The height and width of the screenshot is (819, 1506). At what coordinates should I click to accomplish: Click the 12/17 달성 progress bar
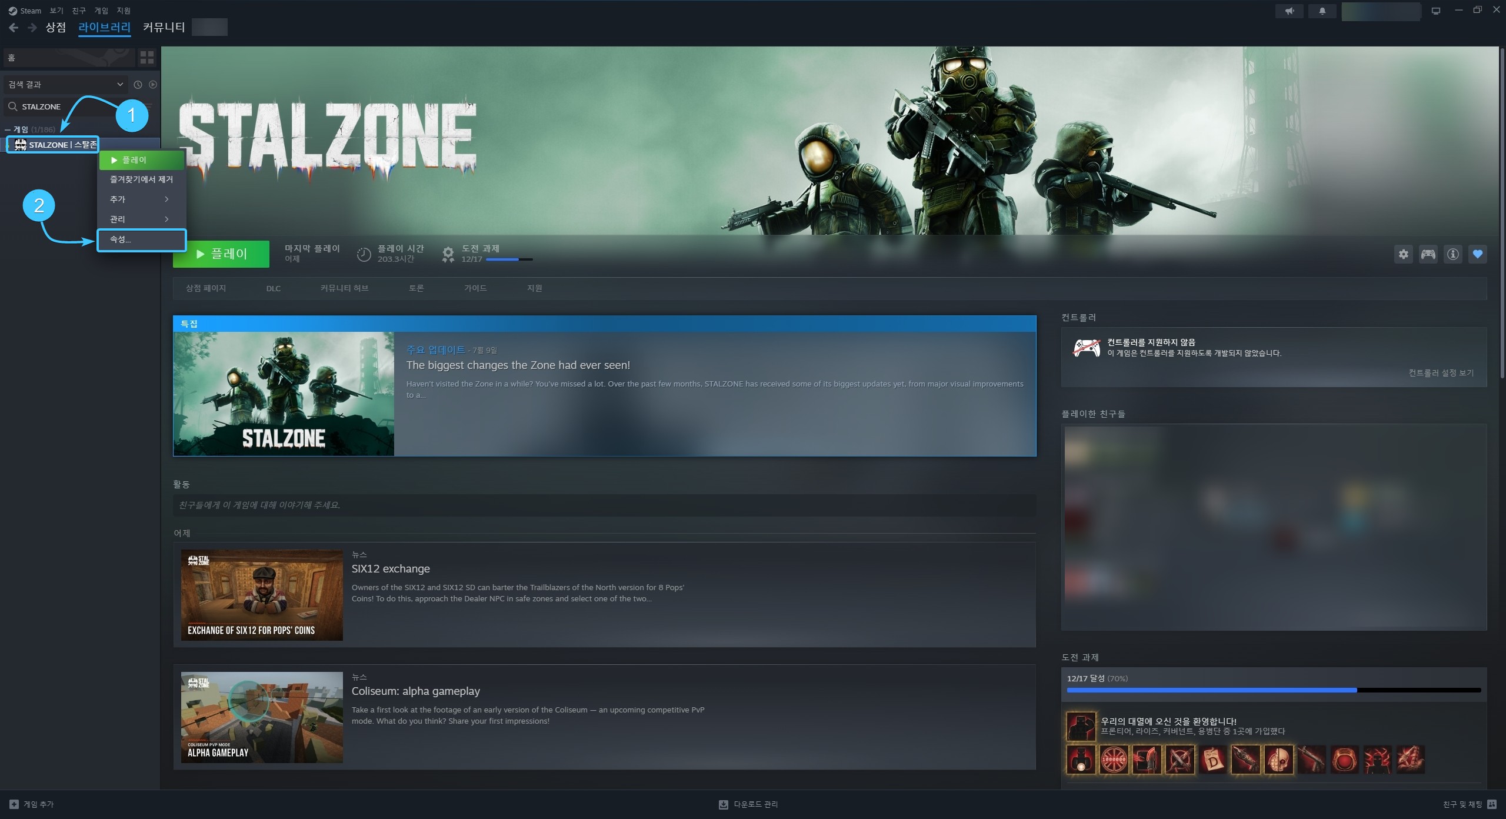click(1274, 690)
